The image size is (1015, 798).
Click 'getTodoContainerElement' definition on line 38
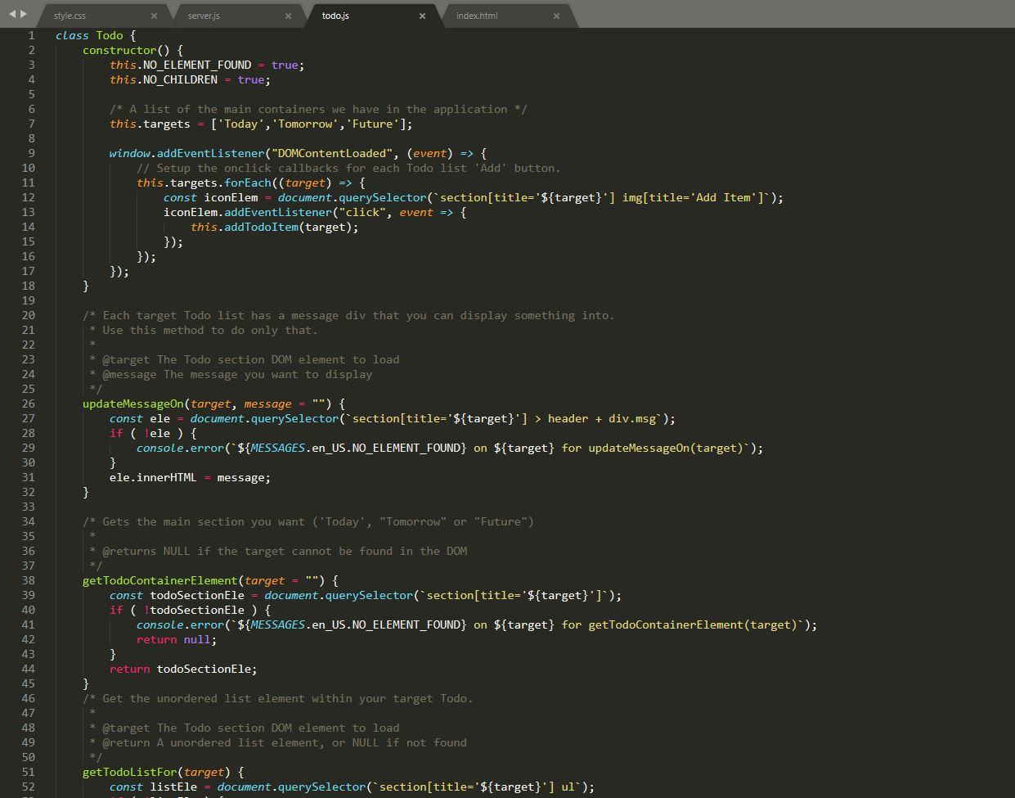pos(159,580)
